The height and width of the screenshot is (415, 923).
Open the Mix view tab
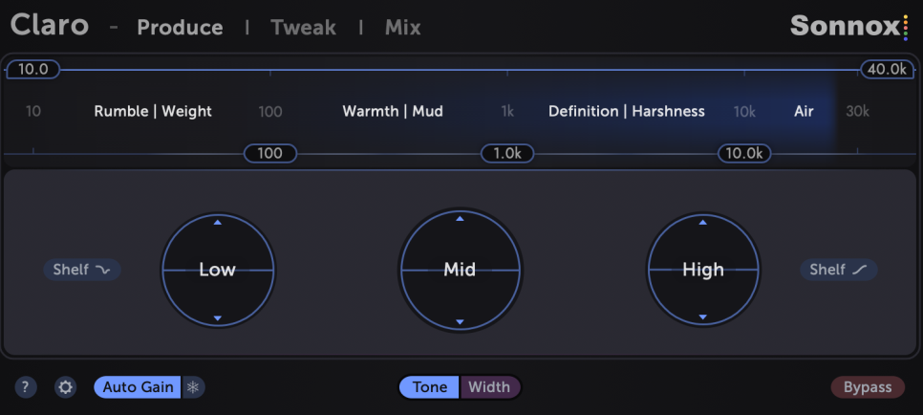(x=402, y=28)
